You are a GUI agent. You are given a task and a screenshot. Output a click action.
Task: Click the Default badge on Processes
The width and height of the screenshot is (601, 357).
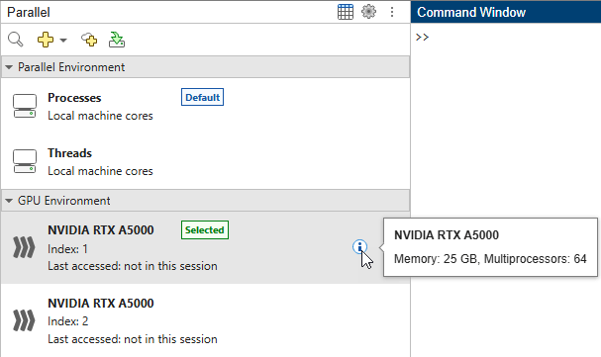(202, 97)
